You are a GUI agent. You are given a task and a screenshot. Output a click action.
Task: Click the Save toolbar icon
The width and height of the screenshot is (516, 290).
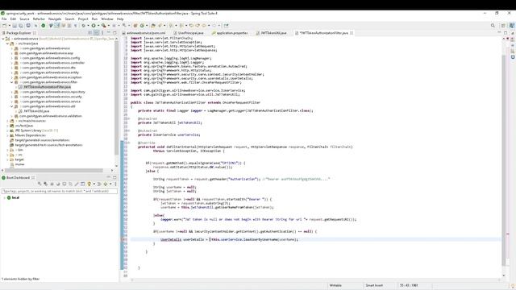15,26
